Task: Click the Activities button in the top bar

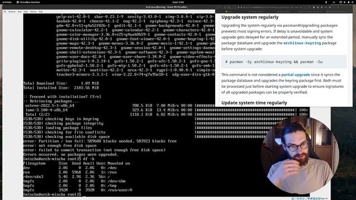Action: pos(7,2)
